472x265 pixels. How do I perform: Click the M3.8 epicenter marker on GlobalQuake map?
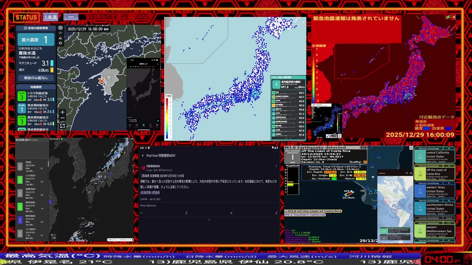point(348,193)
